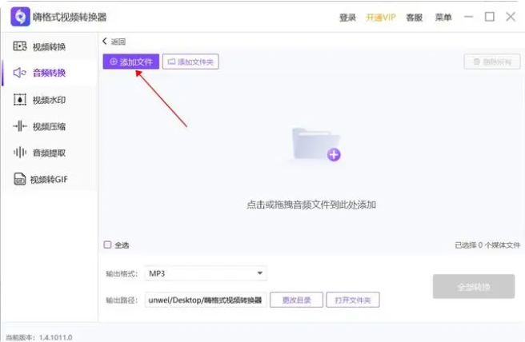Open the MP3 输出格式 dropdown
Image resolution: width=525 pixels, height=342 pixels.
[206, 273]
